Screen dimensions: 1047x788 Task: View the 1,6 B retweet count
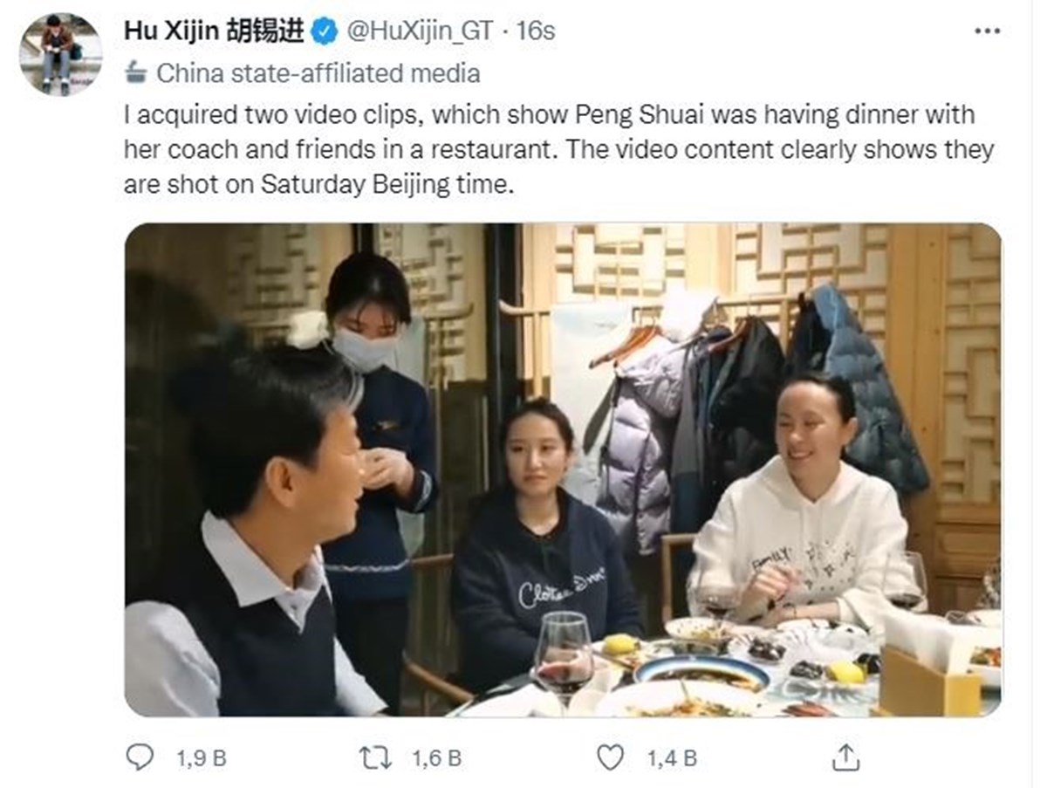436,758
